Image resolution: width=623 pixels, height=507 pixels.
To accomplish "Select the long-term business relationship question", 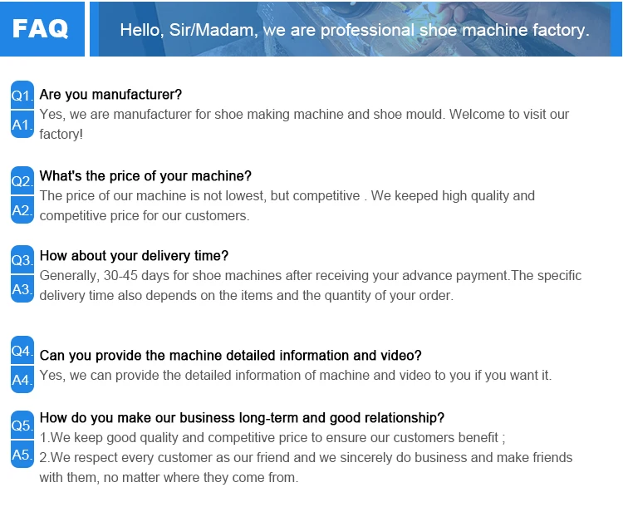I will pyautogui.click(x=242, y=417).
